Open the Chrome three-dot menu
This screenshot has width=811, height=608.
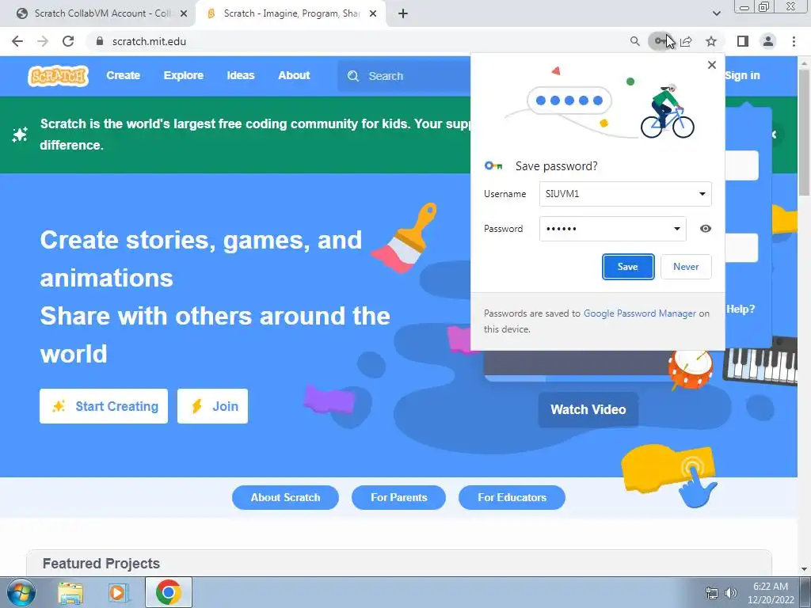tap(794, 41)
